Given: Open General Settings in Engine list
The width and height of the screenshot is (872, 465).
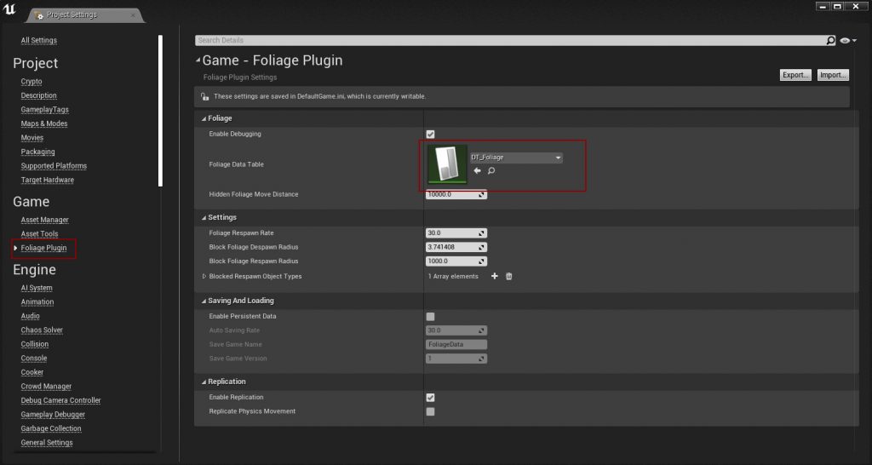Looking at the screenshot, I should click(47, 443).
